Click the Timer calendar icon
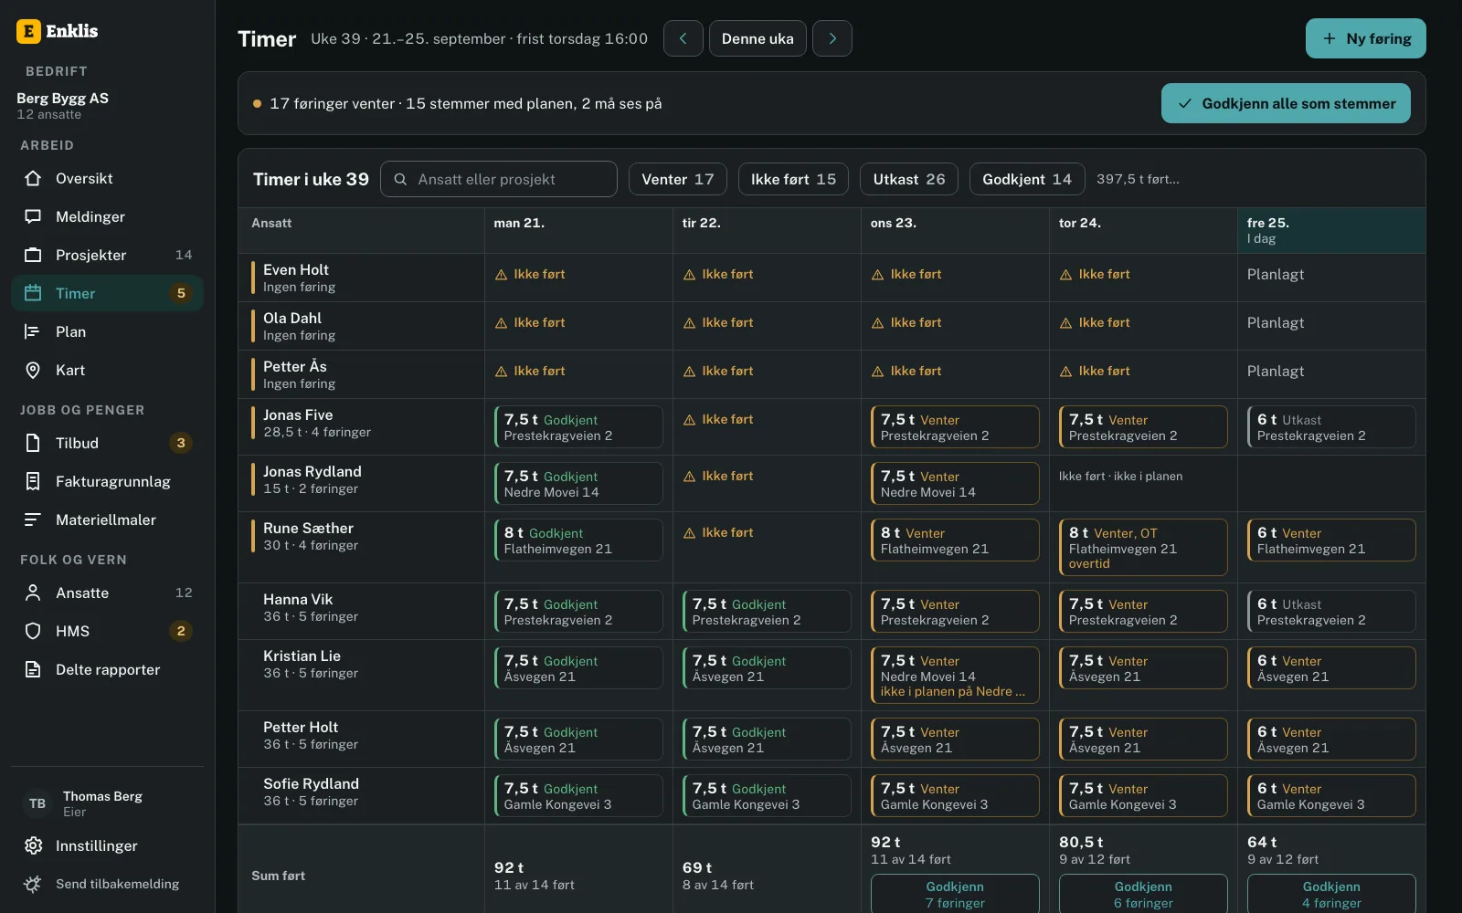 (x=33, y=293)
